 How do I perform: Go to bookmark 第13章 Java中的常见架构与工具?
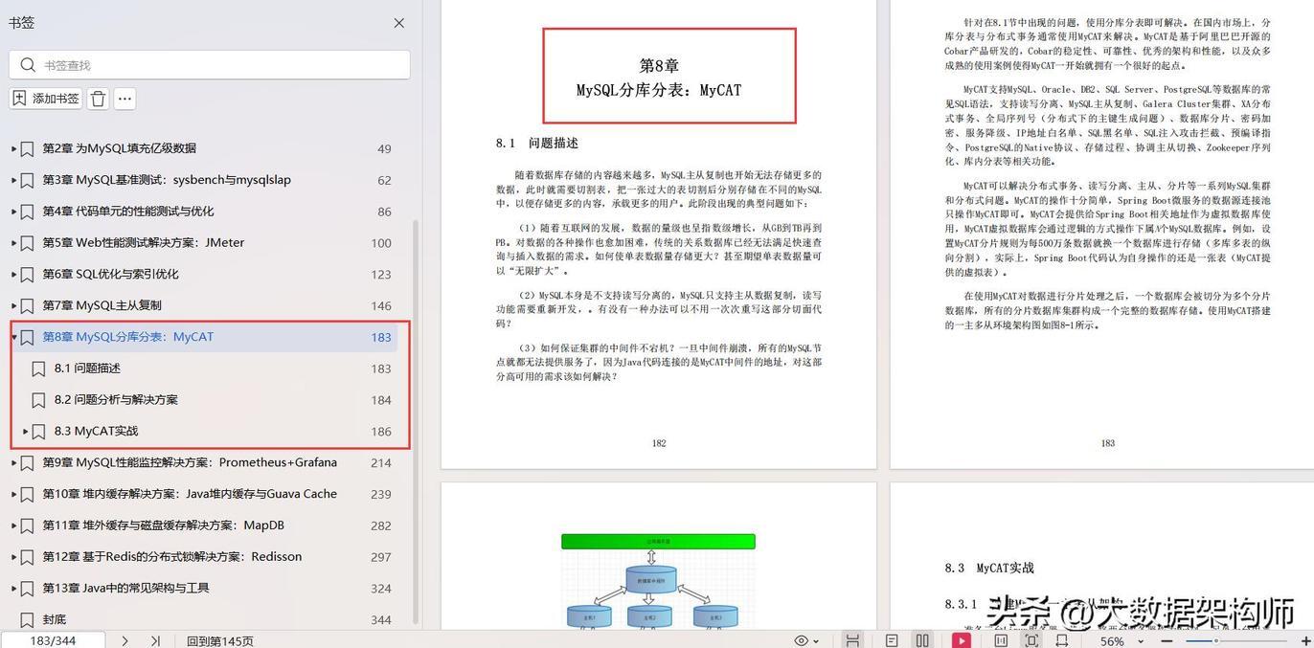pyautogui.click(x=125, y=589)
